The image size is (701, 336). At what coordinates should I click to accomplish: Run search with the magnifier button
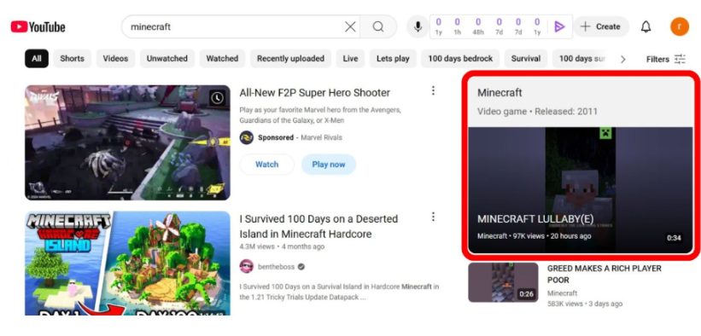point(378,26)
